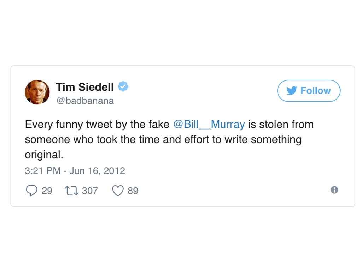
Task: Like the tweet with the heart icon
Action: point(118,191)
